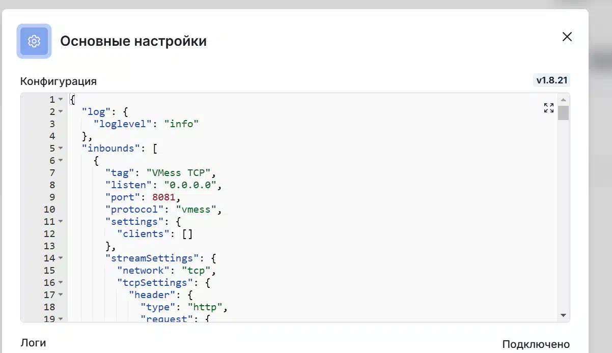Fold the "tcpSettings" block at line 16
This screenshot has width=612, height=353.
[x=61, y=282]
